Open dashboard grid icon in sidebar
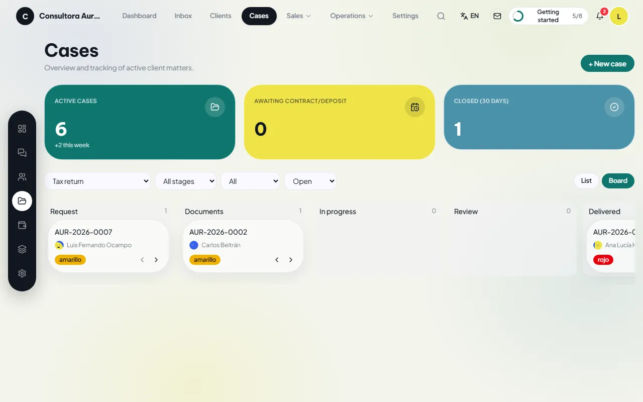This screenshot has width=643, height=402. coord(22,129)
